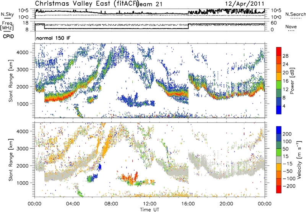Pick the gray segment of velocity colorbar

pyautogui.click(x=279, y=160)
